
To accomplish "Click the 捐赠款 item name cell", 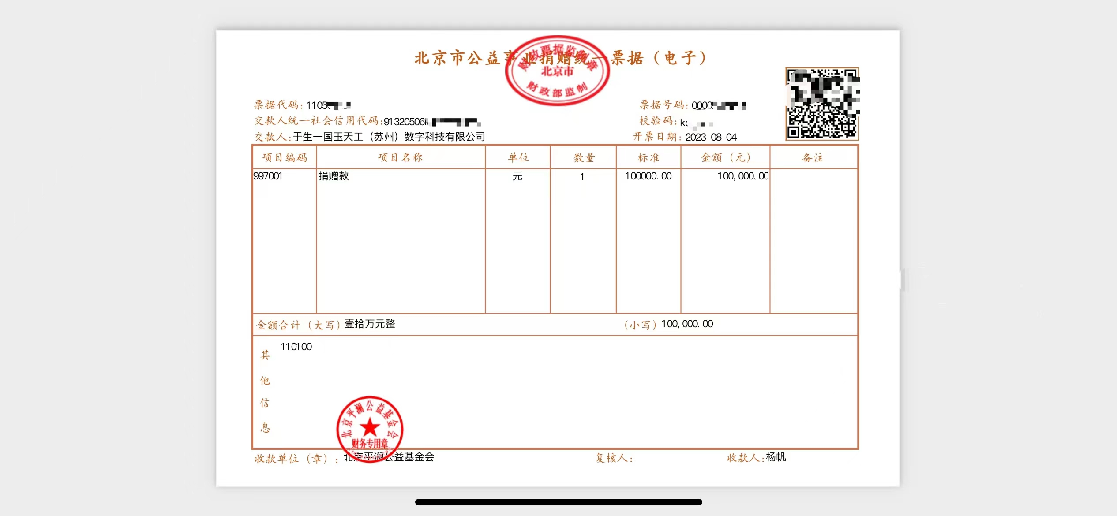I will [x=334, y=176].
